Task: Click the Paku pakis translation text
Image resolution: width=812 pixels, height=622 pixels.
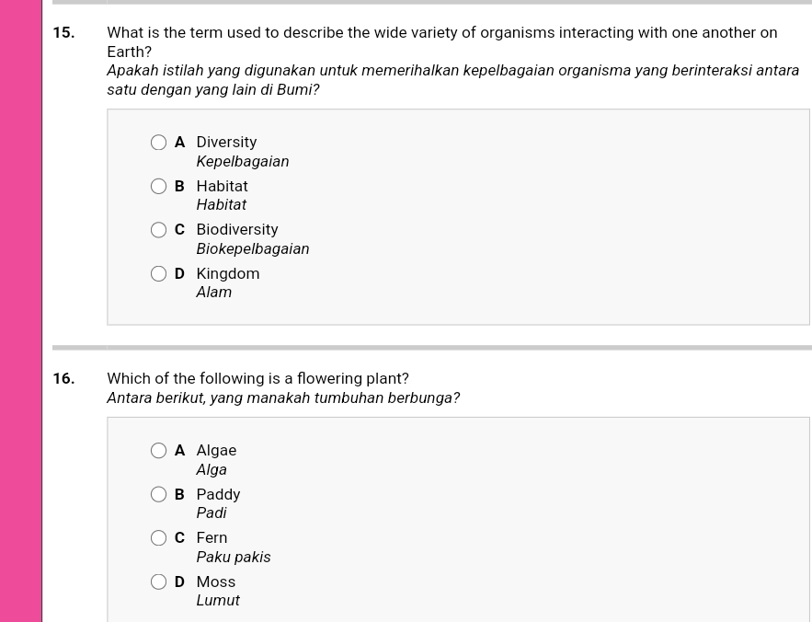Action: pyautogui.click(x=234, y=558)
